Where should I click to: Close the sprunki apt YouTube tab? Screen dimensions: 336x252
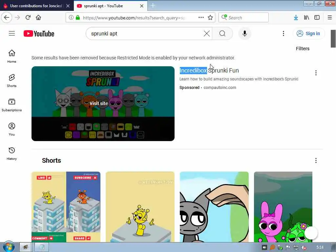(x=142, y=6)
